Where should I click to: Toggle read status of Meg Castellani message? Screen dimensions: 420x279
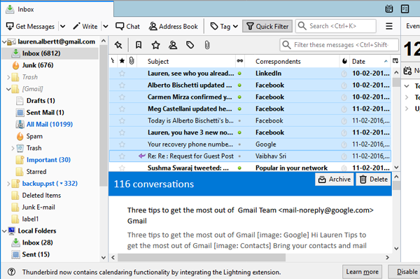[239, 109]
